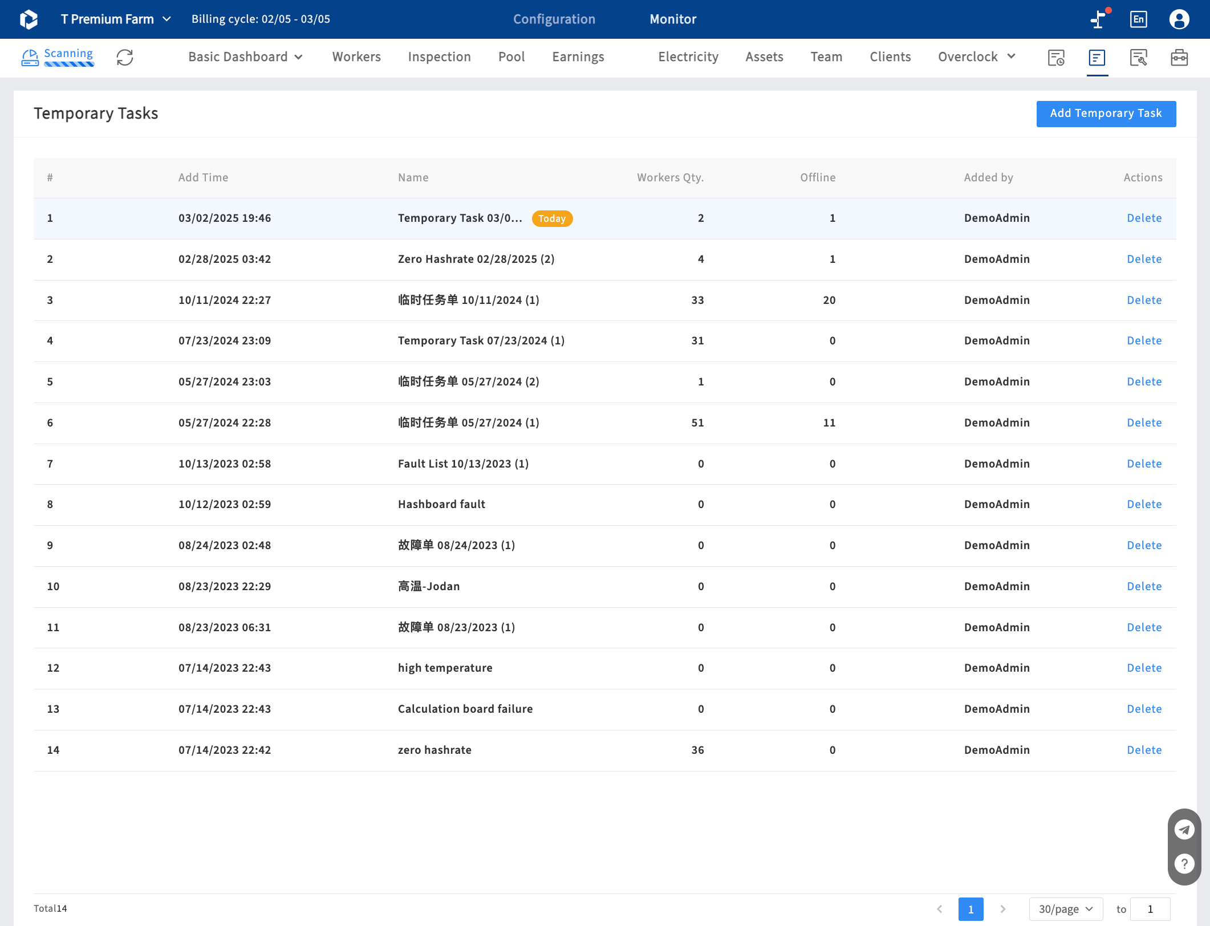The image size is (1210, 926).
Task: Delete the Zero Hashrate 02/28/2025 task
Action: point(1144,259)
